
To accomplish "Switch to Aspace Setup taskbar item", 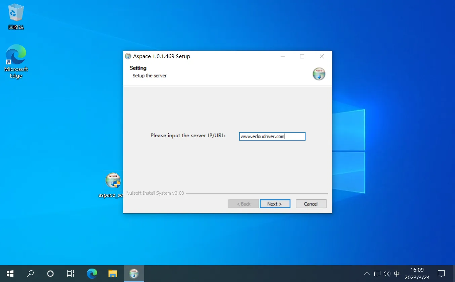I will click(134, 273).
